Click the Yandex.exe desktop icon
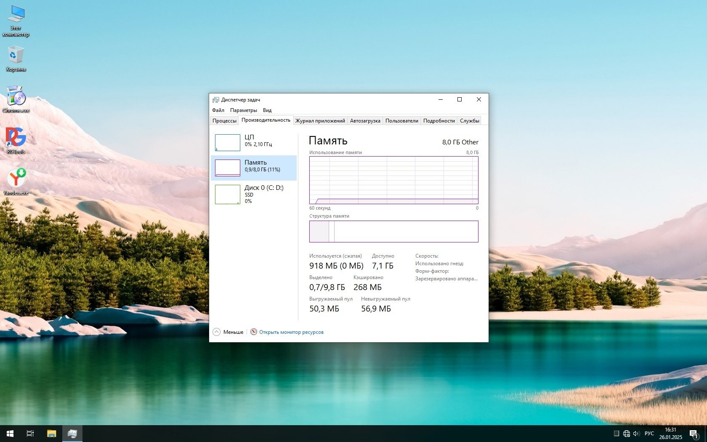The width and height of the screenshot is (707, 442). click(x=16, y=181)
